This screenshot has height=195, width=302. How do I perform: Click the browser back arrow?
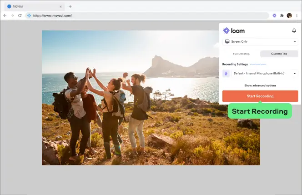click(x=5, y=15)
